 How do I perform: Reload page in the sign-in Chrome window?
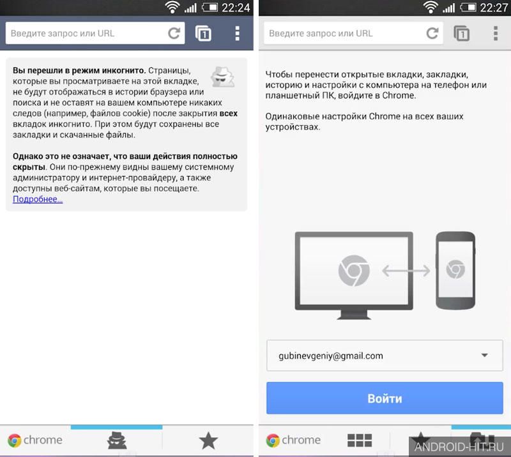point(432,33)
